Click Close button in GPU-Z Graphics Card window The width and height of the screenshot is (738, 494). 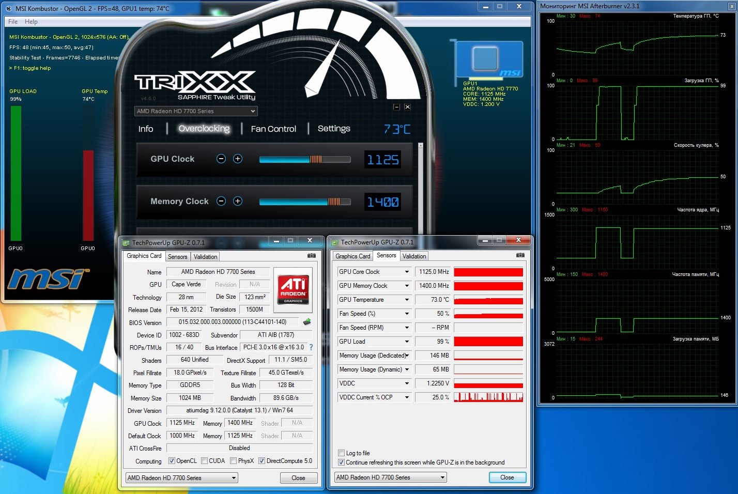click(x=298, y=478)
